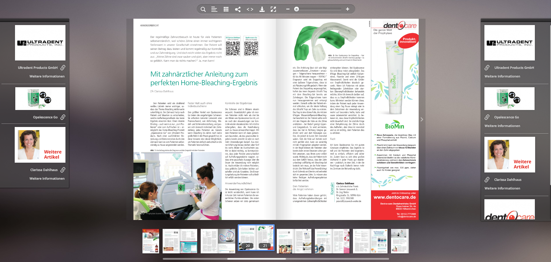Click right panel dentocare logo image

click(509, 210)
